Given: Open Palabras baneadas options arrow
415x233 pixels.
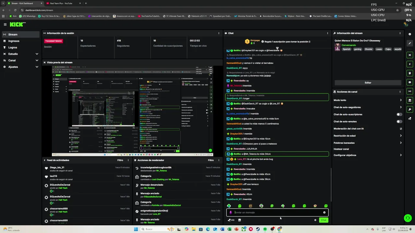Looking at the screenshot, I should pos(401,143).
